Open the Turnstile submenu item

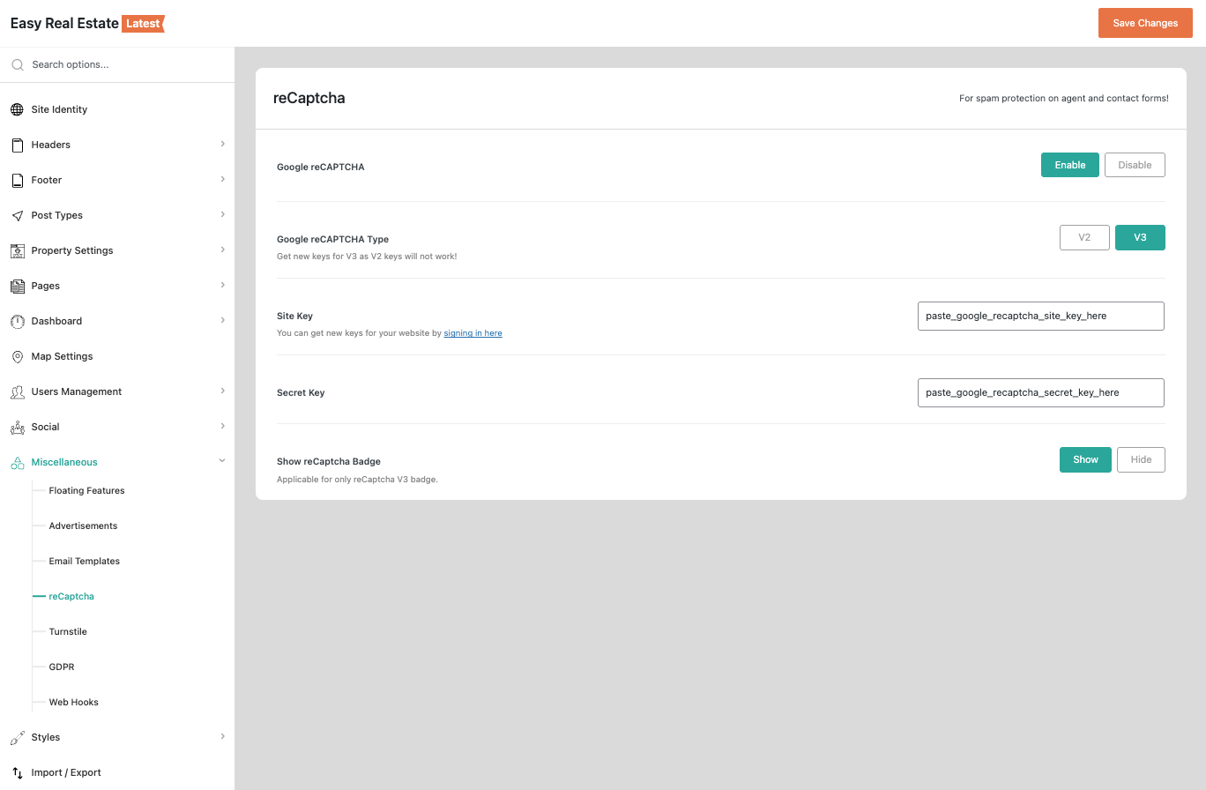[x=68, y=631]
